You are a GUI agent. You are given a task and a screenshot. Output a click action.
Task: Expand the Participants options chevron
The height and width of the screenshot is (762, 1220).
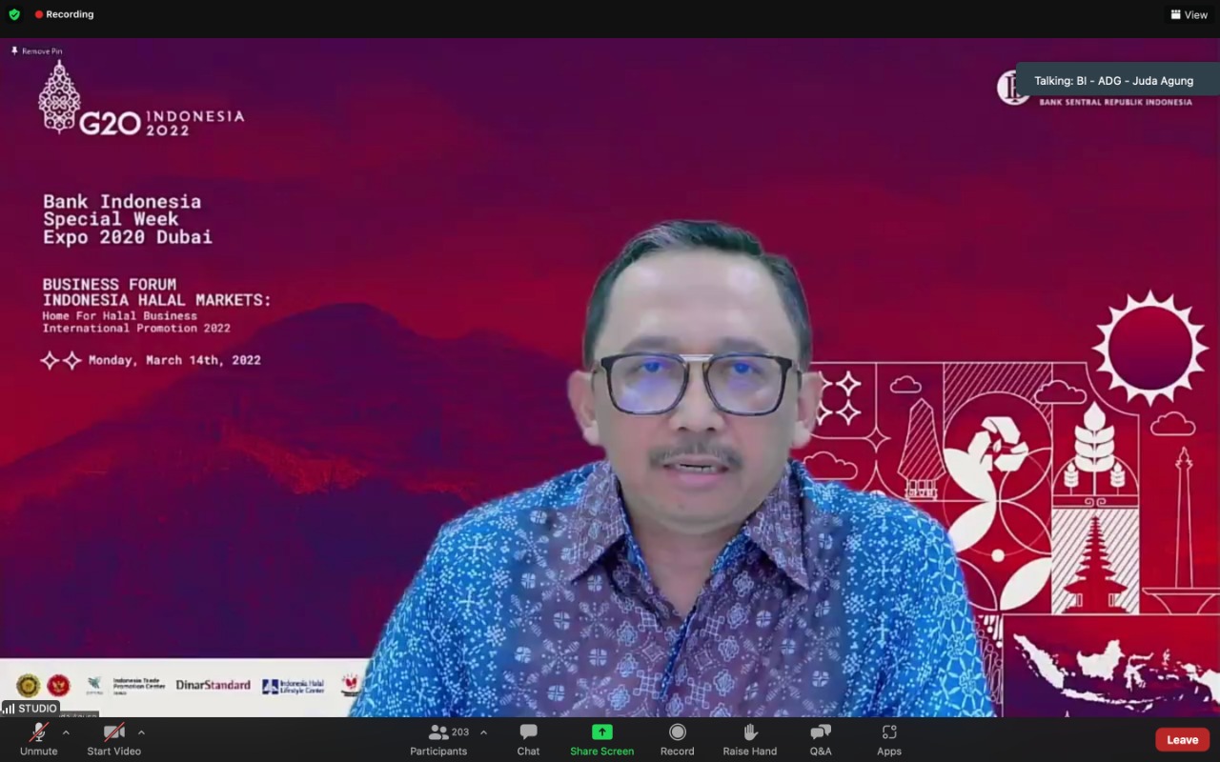(483, 732)
